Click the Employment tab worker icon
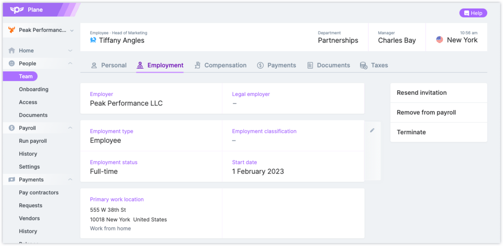The width and height of the screenshot is (503, 246). pos(140,66)
